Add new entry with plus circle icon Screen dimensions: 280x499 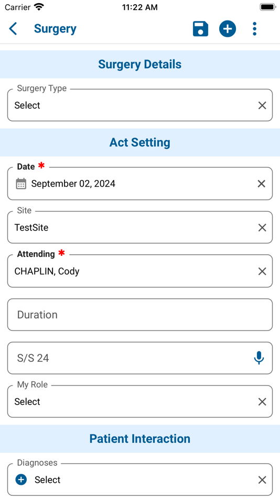(228, 29)
